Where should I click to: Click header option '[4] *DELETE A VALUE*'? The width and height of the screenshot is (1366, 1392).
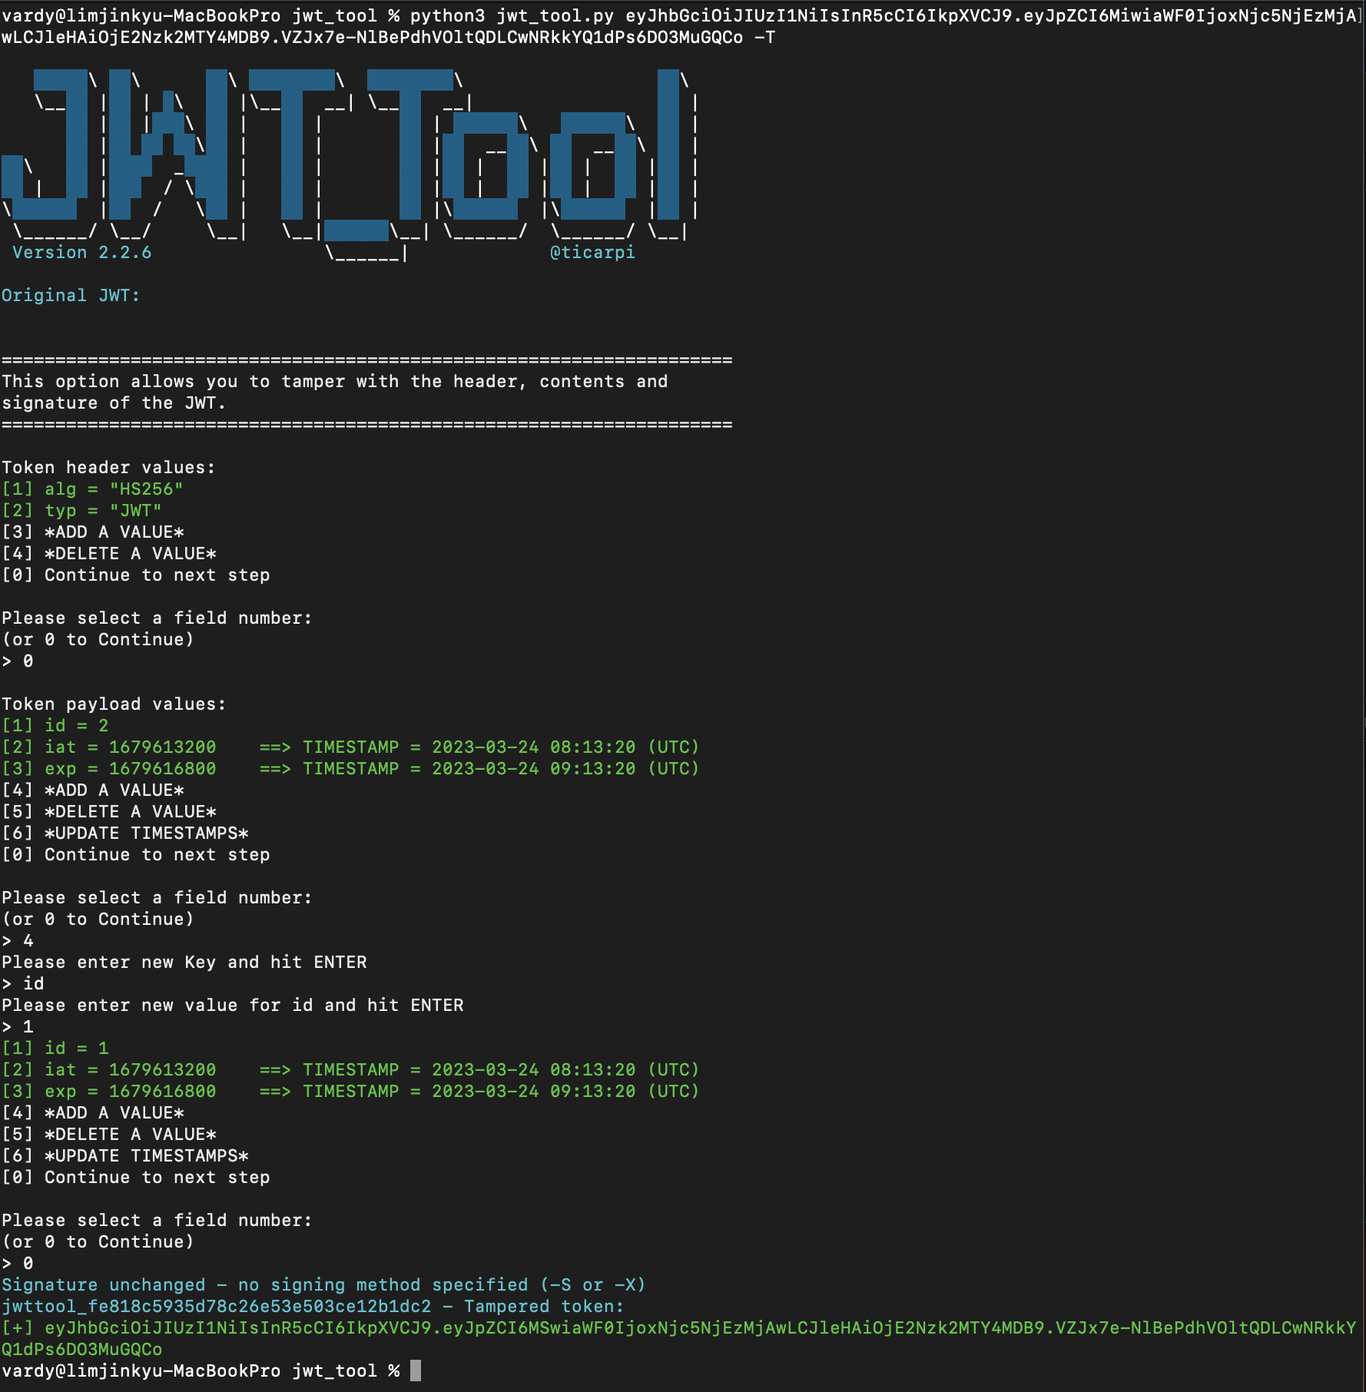pos(109,554)
